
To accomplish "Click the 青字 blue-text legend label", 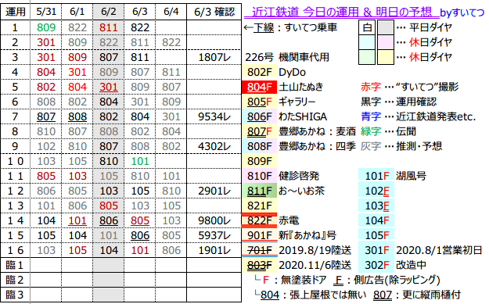I will [371, 116].
